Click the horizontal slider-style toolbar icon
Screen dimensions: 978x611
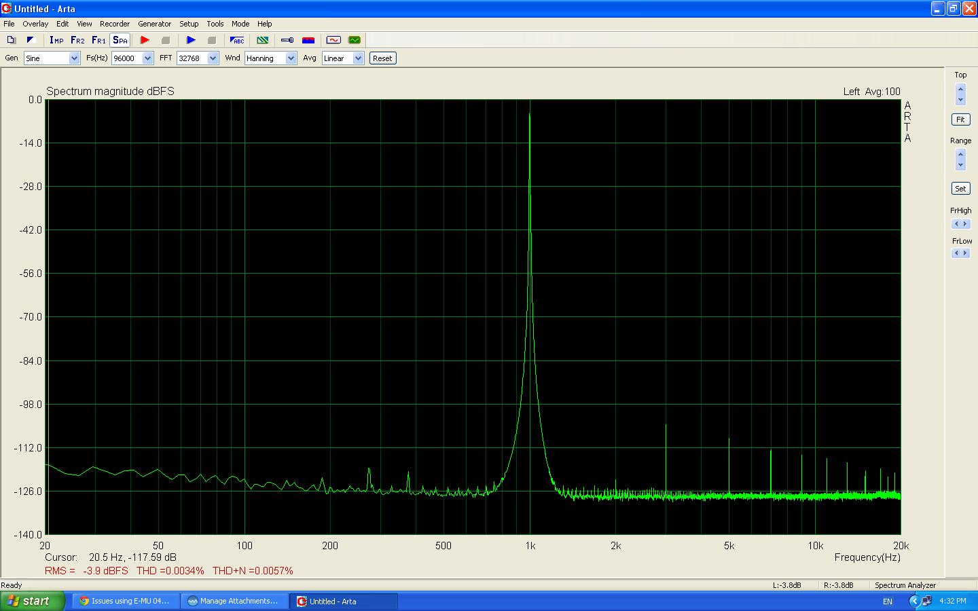coord(287,40)
